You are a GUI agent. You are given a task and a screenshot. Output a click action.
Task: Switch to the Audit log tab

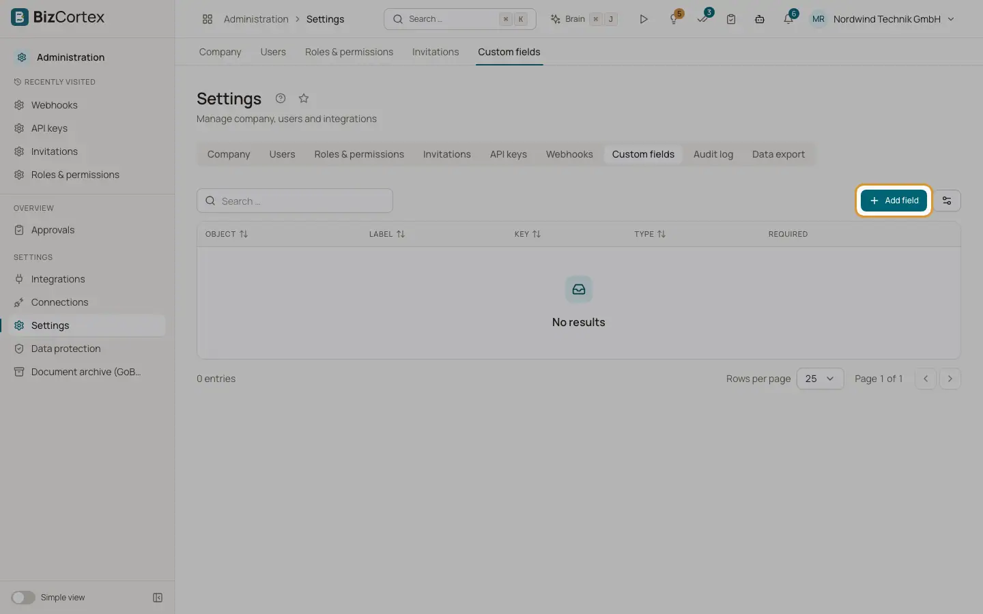[713, 154]
